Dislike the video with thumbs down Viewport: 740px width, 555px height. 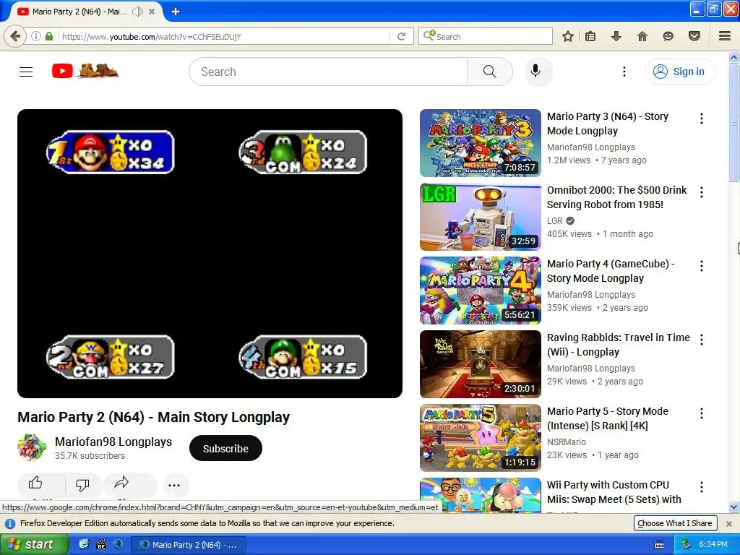[82, 484]
